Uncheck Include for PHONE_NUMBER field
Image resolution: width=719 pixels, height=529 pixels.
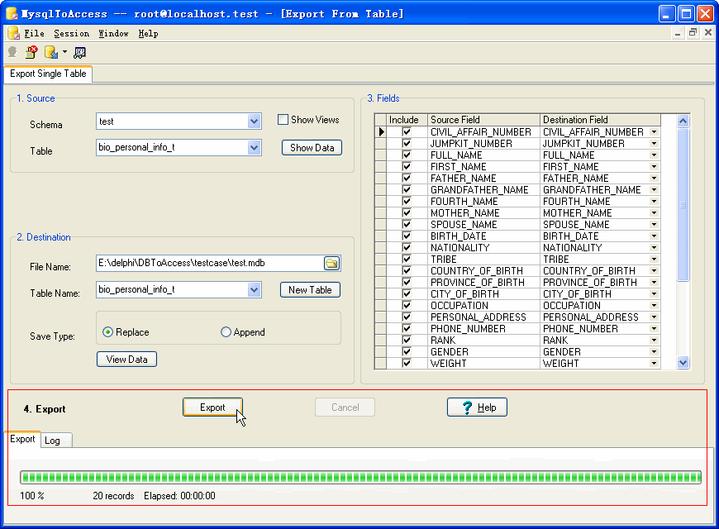coord(407,329)
